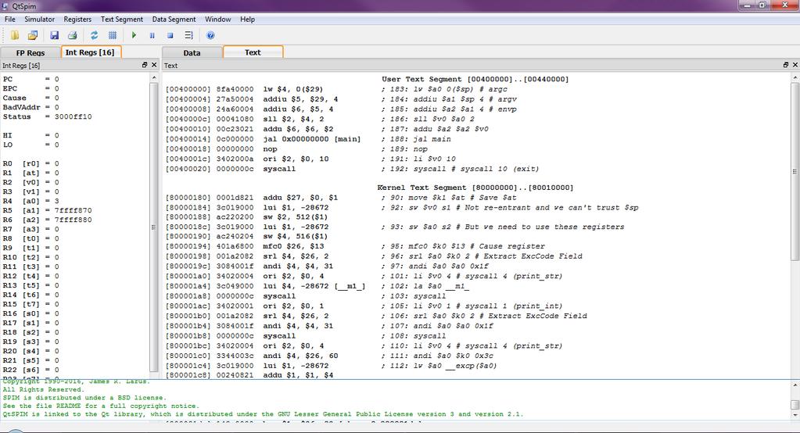This screenshot has height=433, width=800.
Task: Close the Text panel
Action: [x=795, y=65]
